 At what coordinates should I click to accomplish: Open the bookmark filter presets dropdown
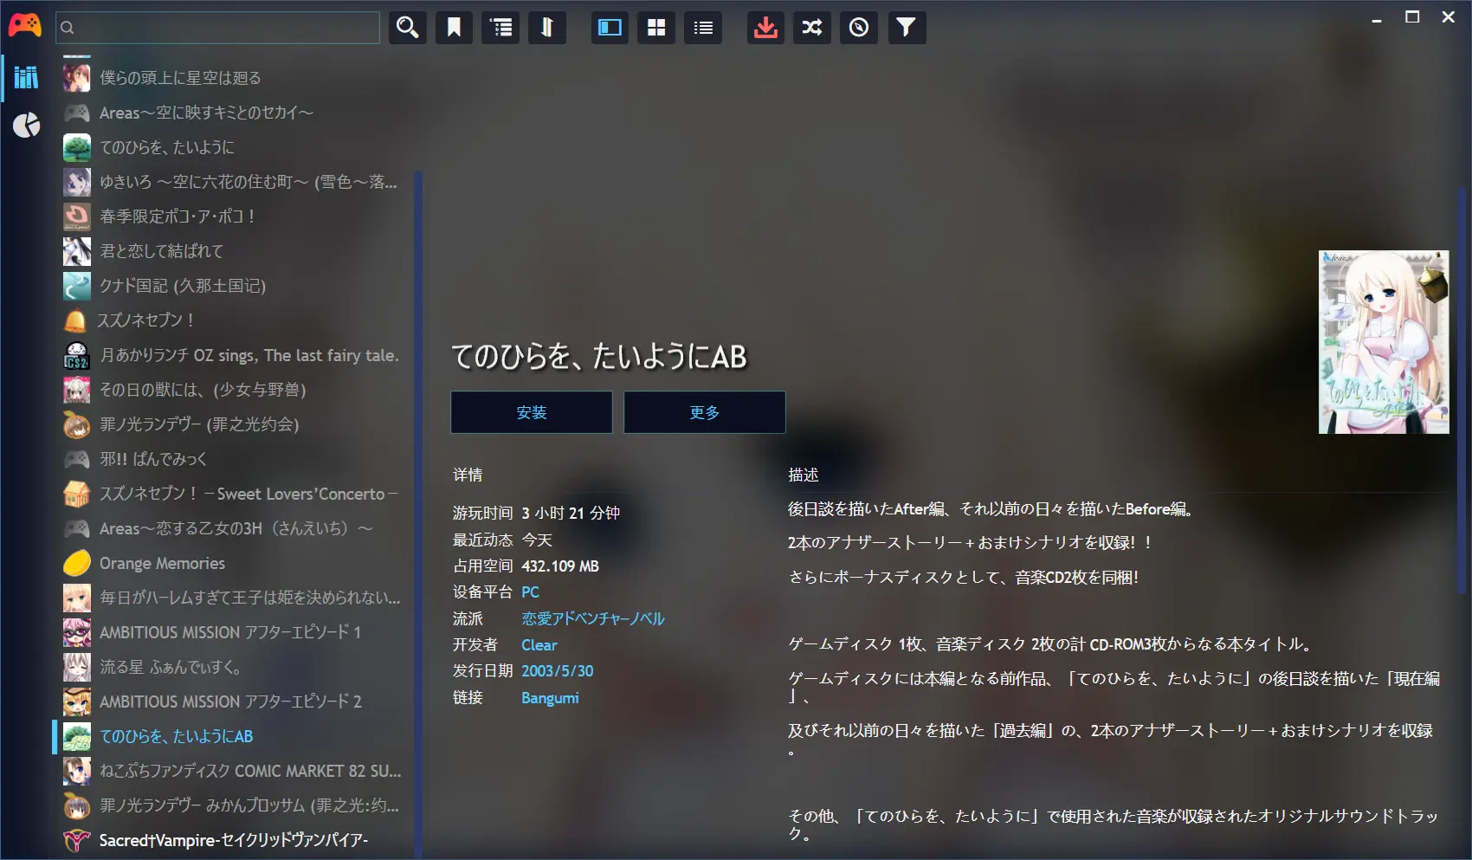tap(454, 28)
